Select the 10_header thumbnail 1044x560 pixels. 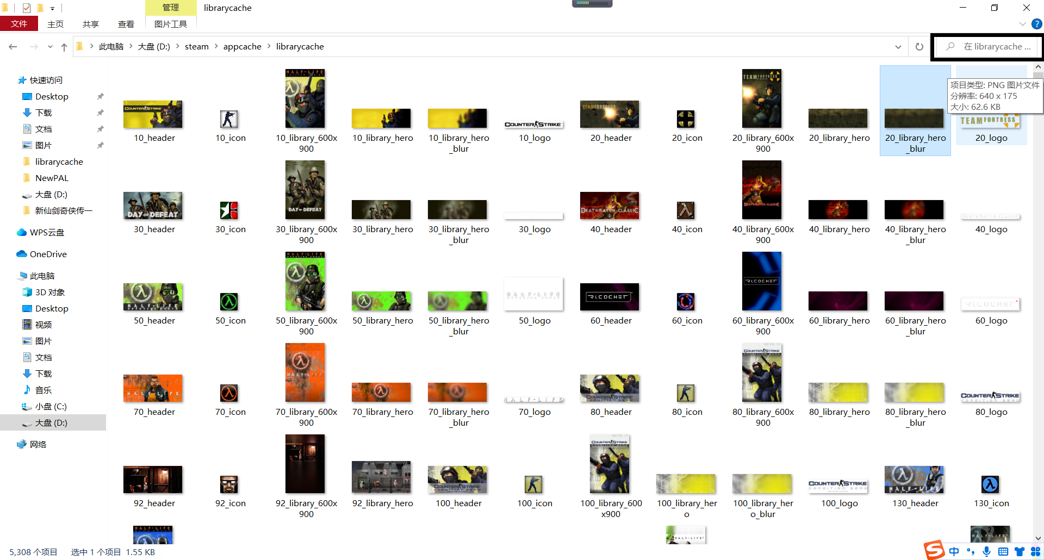click(x=153, y=114)
